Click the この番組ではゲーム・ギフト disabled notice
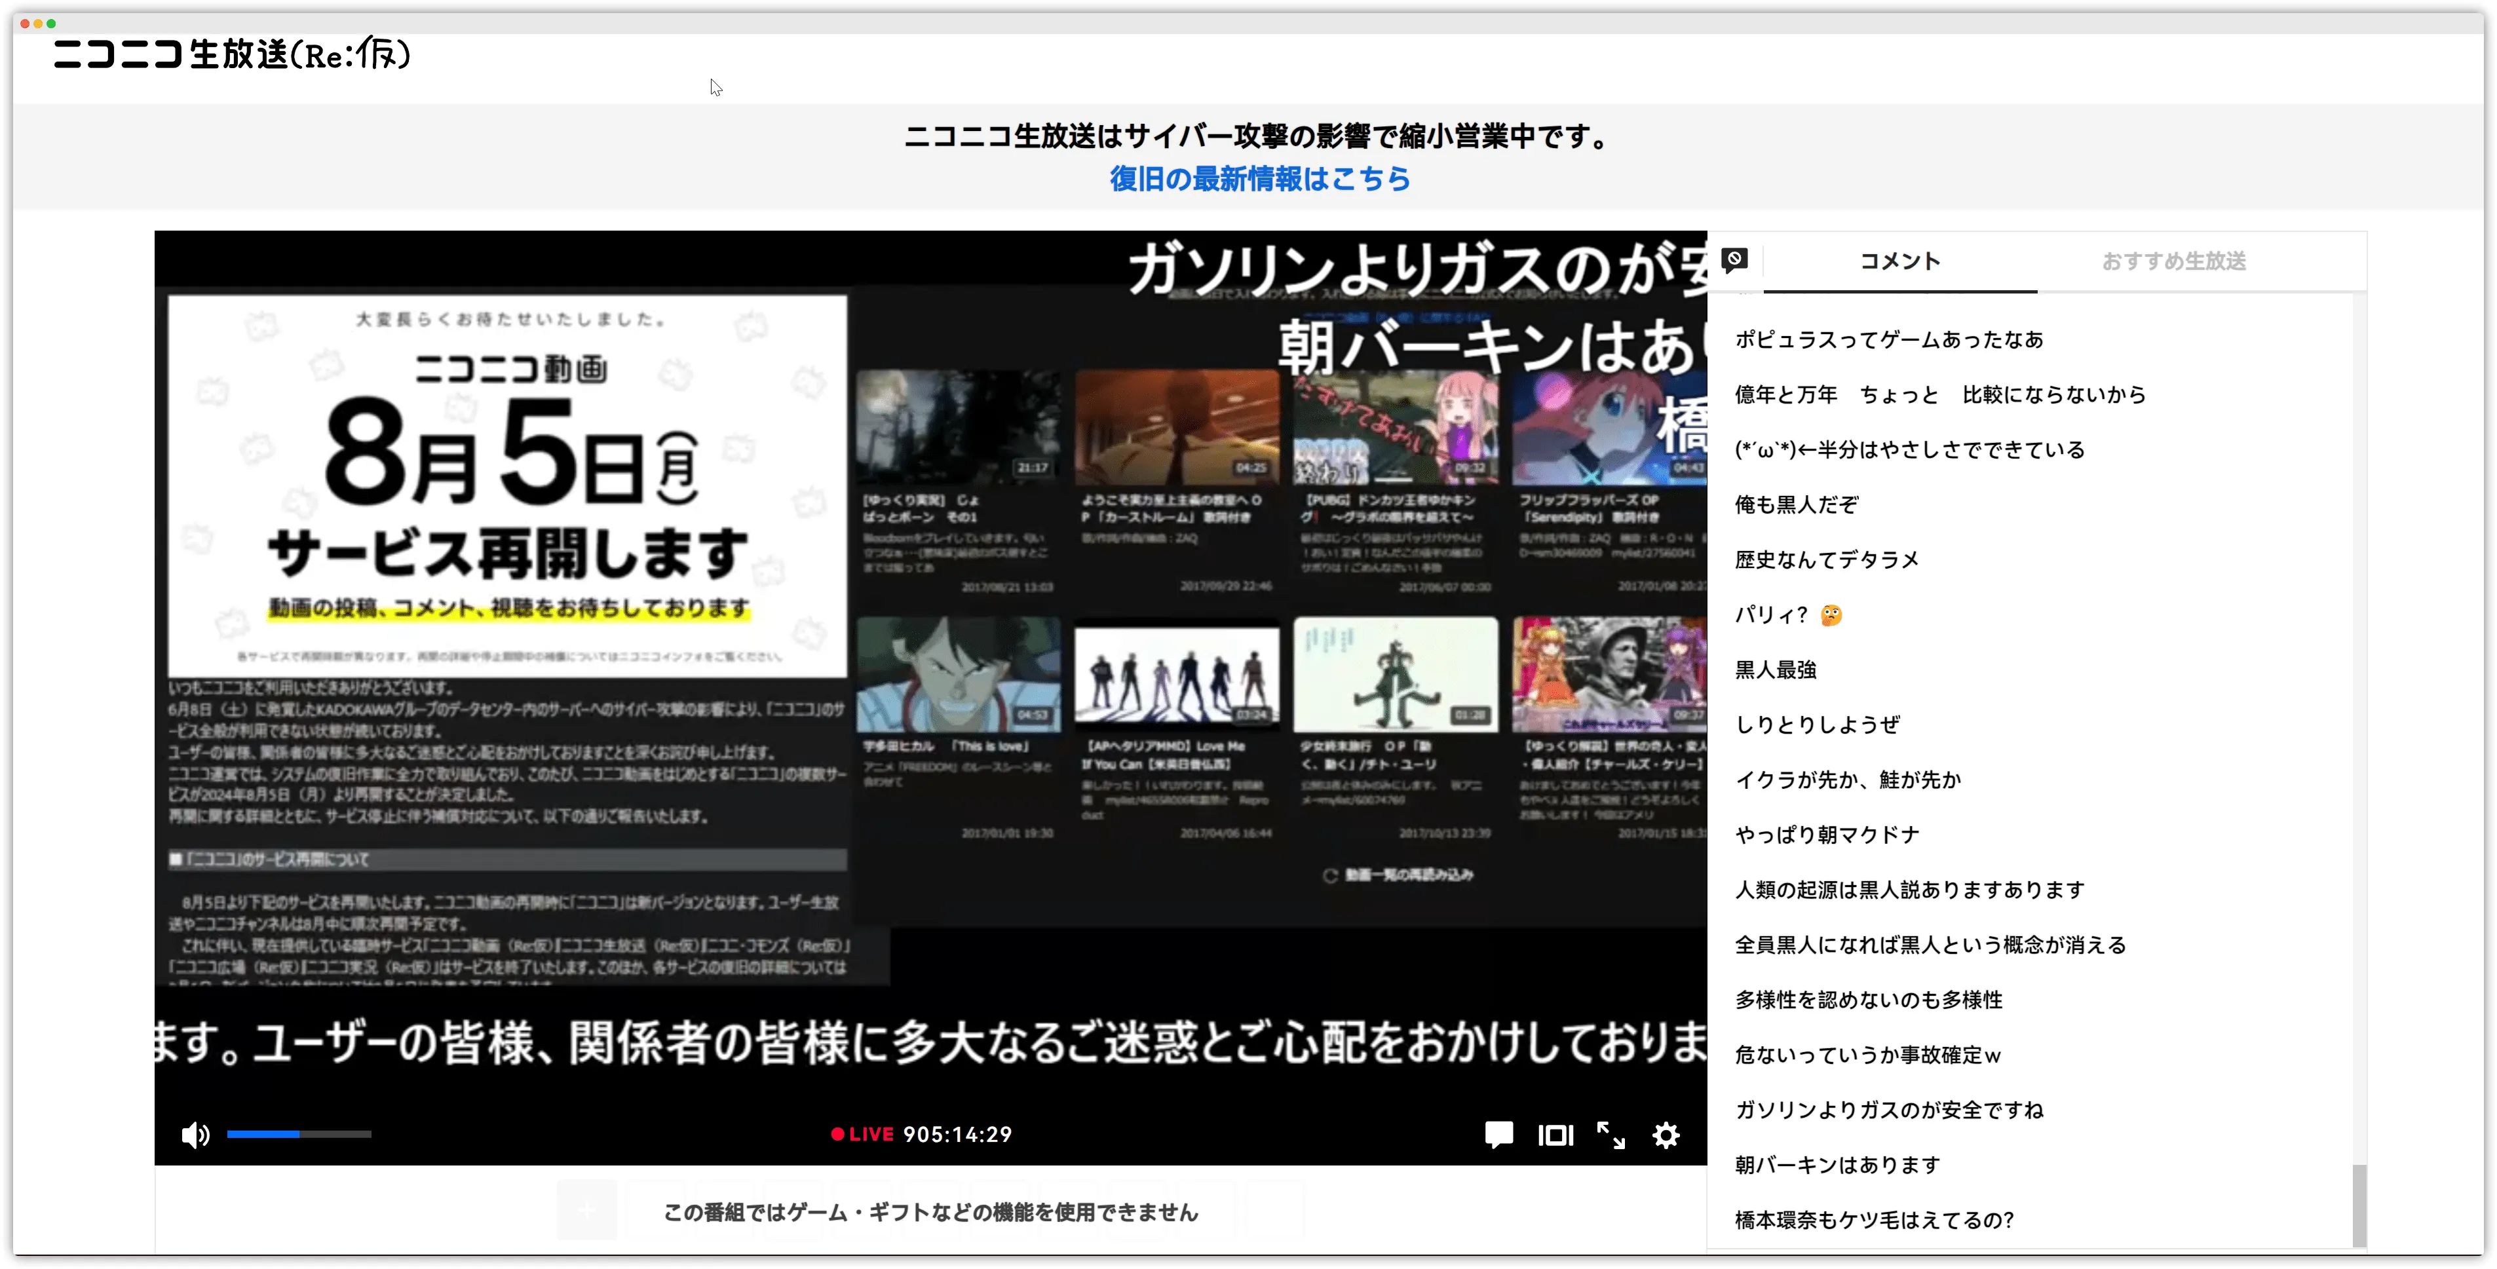Image resolution: width=2497 pixels, height=1269 pixels. (x=930, y=1212)
